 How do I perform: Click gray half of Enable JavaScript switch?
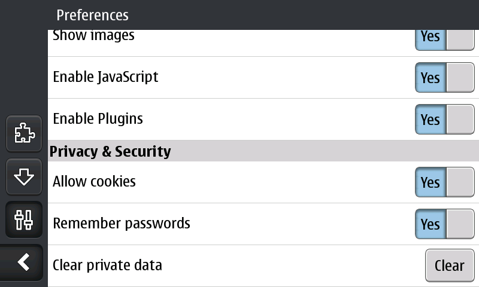460,78
